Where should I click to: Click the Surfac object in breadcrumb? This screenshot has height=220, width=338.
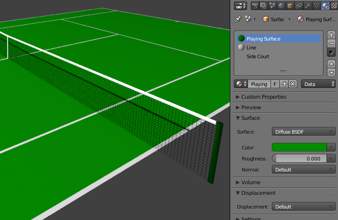click(x=274, y=19)
